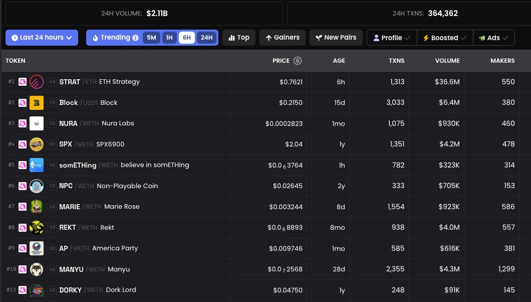Click the info icon beside Trending

pyautogui.click(x=135, y=38)
